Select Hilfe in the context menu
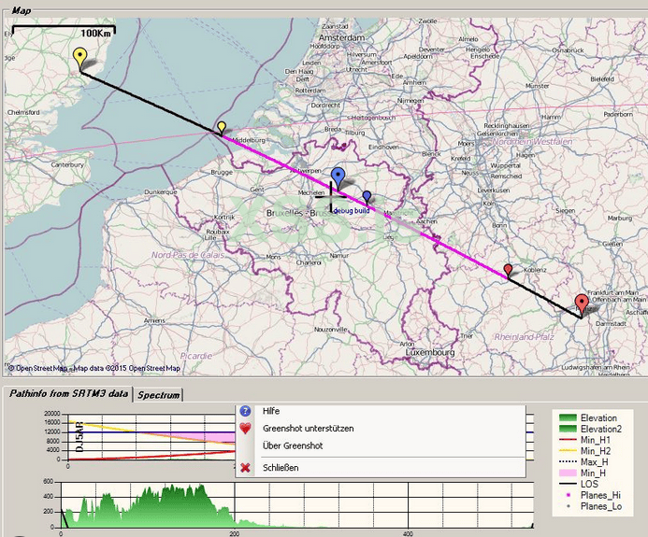648x537 pixels. (x=271, y=411)
